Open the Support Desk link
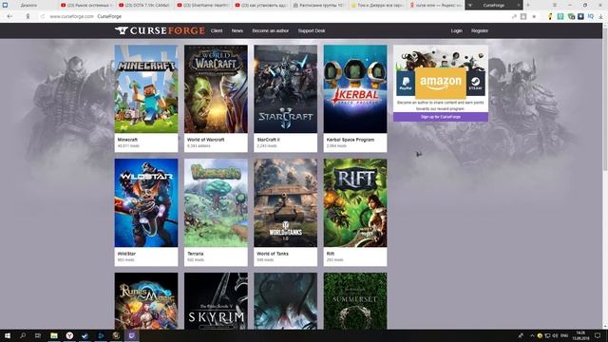Screen dimensions: 608x342 click(x=312, y=30)
